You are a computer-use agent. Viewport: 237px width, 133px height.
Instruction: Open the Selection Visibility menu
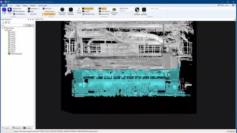click(71, 11)
